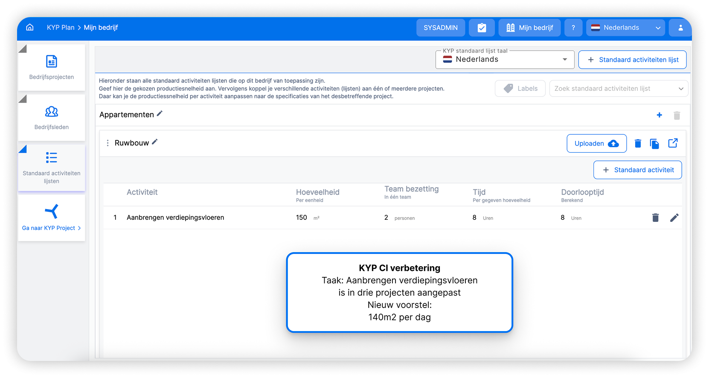The width and height of the screenshot is (709, 378).
Task: Click the Tijd column header
Action: tap(479, 192)
